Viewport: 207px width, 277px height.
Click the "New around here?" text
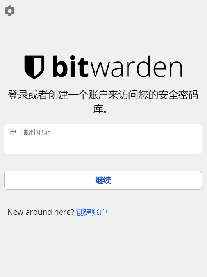(x=41, y=212)
